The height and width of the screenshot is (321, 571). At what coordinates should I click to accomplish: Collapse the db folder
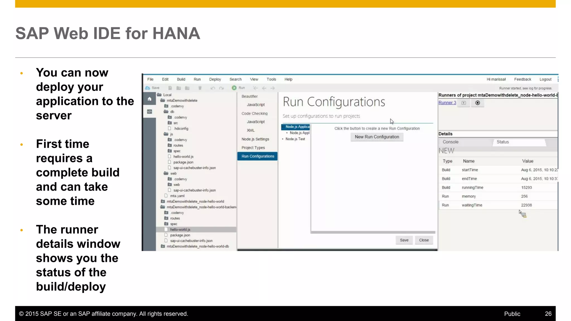(166, 111)
